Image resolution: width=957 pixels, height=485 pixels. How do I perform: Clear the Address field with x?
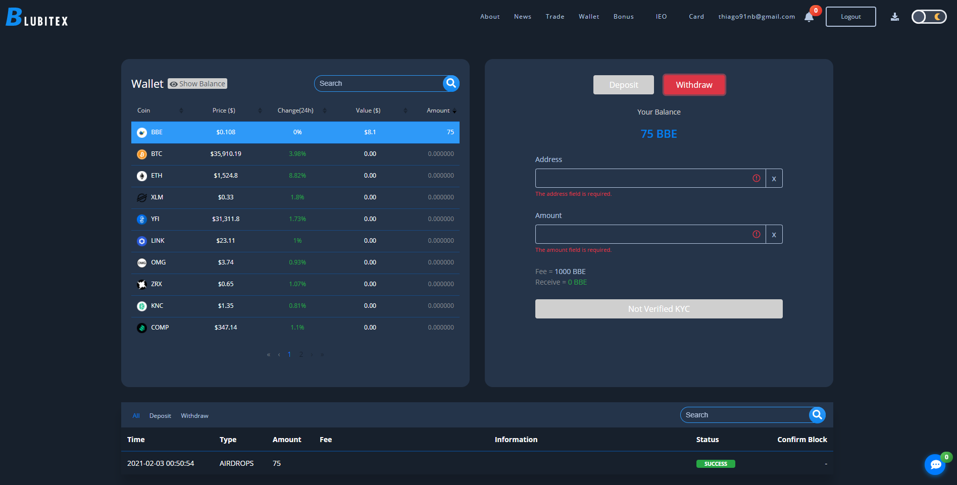click(x=774, y=179)
